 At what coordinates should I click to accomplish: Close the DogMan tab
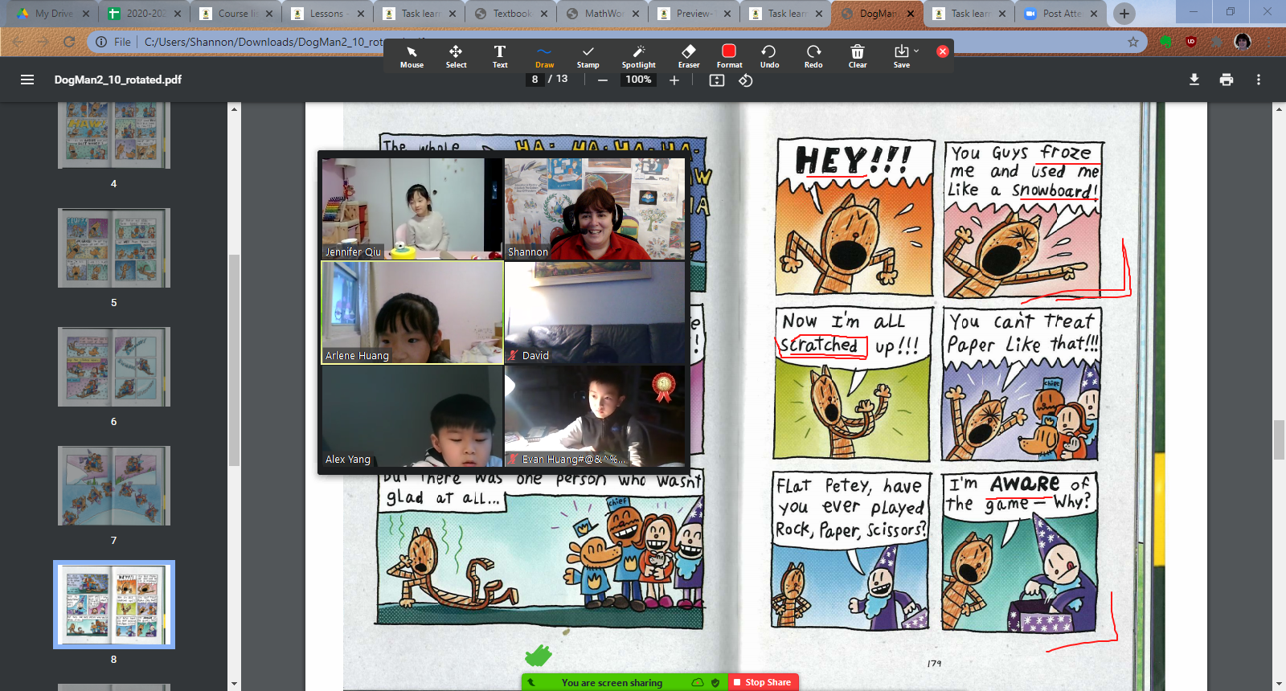[x=911, y=14]
